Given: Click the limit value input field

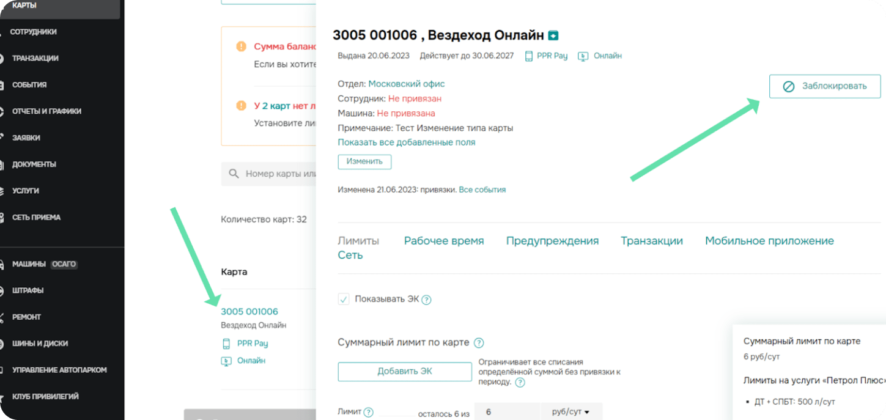Looking at the screenshot, I should 507,412.
